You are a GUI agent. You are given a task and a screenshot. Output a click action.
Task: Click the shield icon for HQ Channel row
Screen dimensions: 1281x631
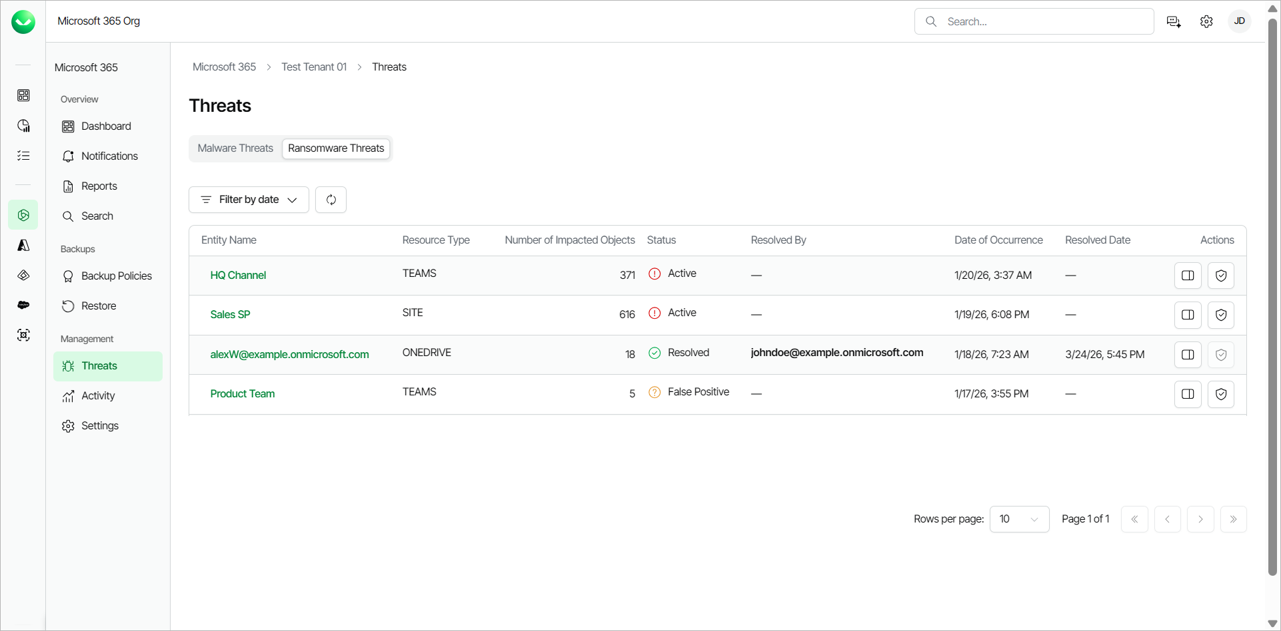click(1220, 276)
